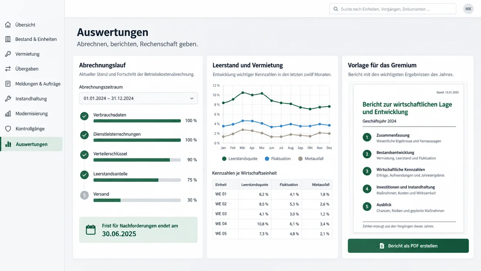Open Bestand & Einheiten in the sidebar
This screenshot has width=481, height=271.
[x=31, y=39]
